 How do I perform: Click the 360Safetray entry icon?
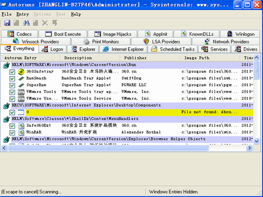(21, 71)
